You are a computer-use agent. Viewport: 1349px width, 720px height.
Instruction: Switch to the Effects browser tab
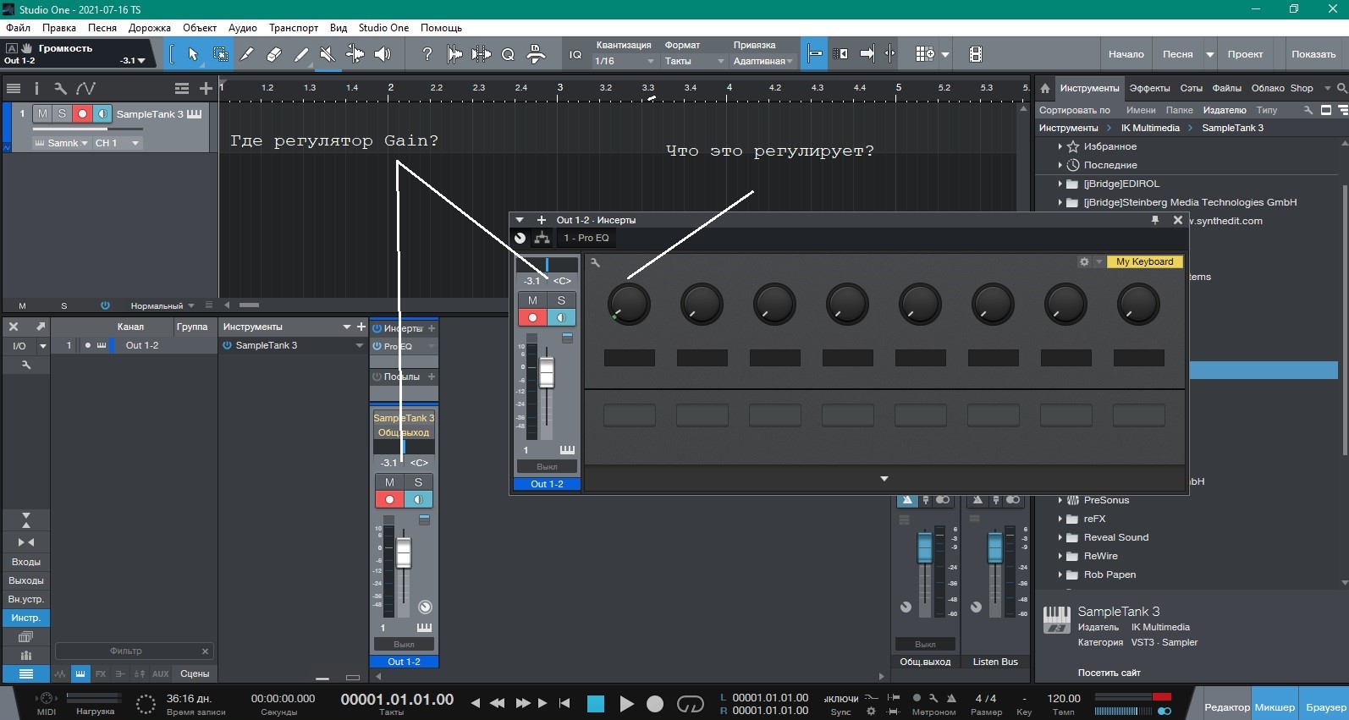pyautogui.click(x=1149, y=88)
